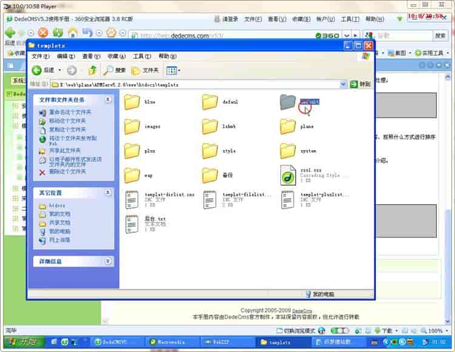Viewport: 455px width, 352px height.
Task: Select the system folder icon
Action: (288, 151)
